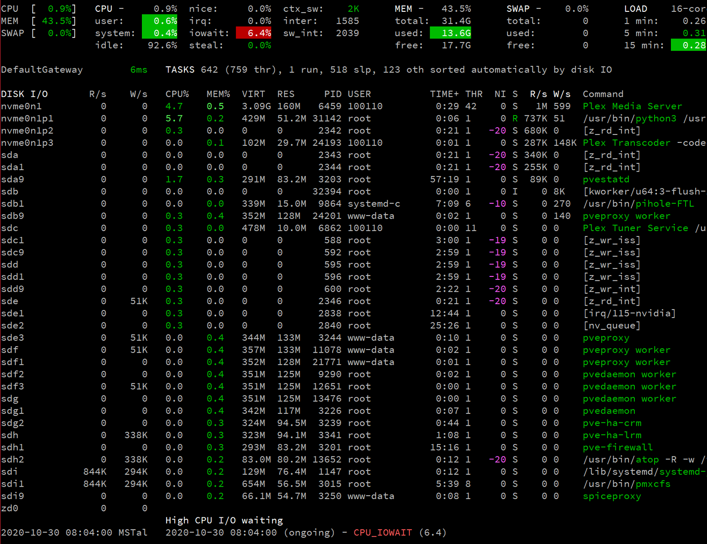Image resolution: width=707 pixels, height=544 pixels.
Task: Select the pve-ha-crm process
Action: click(x=612, y=423)
